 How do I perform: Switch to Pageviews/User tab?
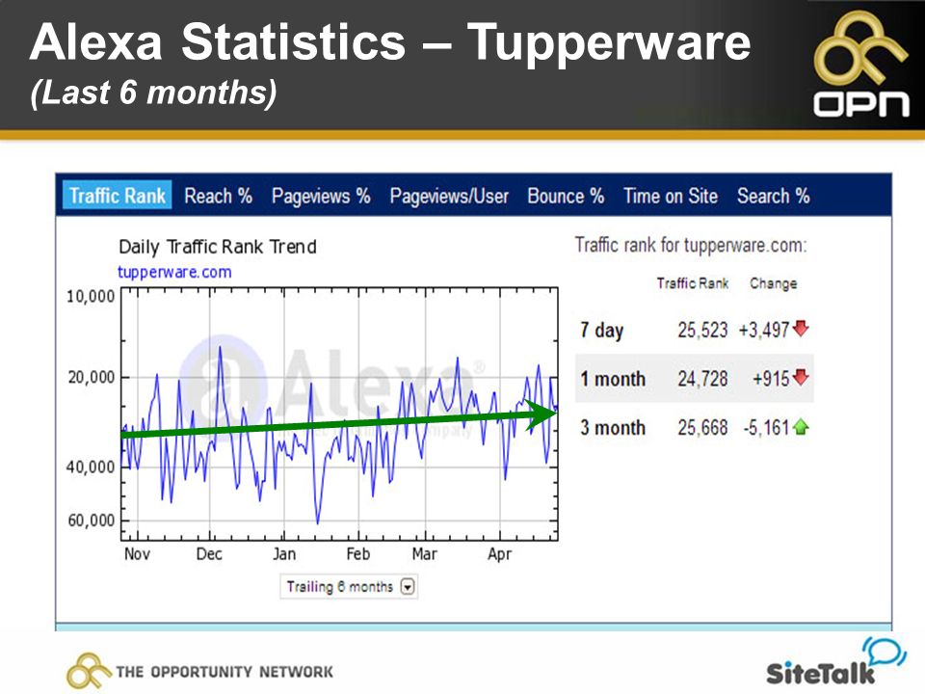[449, 196]
